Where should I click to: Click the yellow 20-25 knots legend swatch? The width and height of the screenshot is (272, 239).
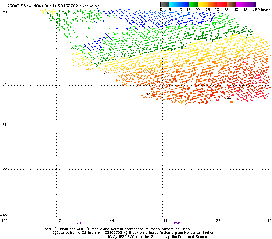point(203,4)
